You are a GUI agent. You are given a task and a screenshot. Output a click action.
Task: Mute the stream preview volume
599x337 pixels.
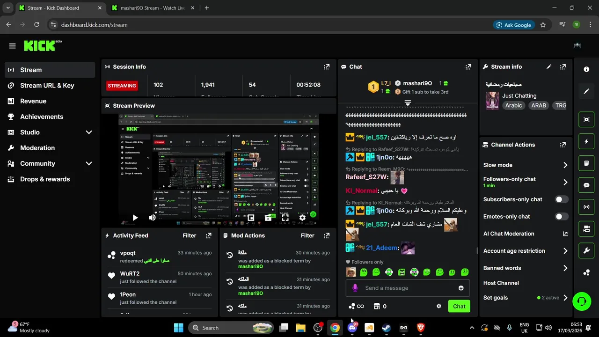pos(152,218)
